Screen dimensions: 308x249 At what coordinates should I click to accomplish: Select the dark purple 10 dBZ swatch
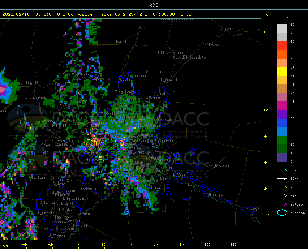282,157
